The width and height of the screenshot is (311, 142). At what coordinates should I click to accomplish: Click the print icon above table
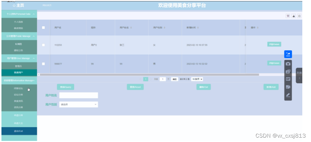pos(299,16)
